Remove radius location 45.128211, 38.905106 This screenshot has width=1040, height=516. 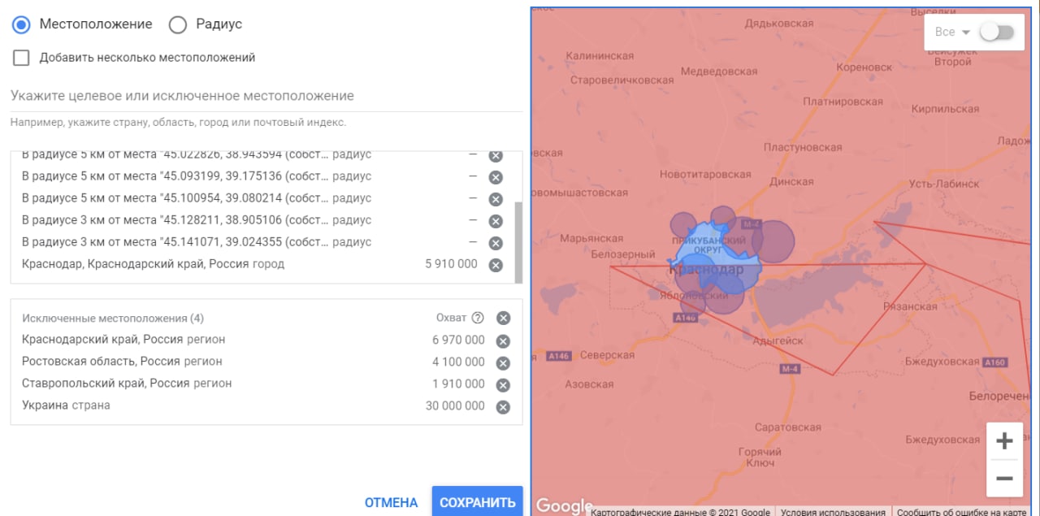pos(496,221)
